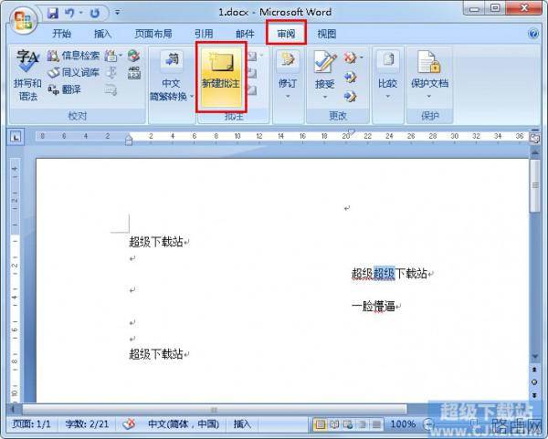The width and height of the screenshot is (548, 439).
Task: Open word count from 字数: 2/21
Action: pyautogui.click(x=87, y=424)
